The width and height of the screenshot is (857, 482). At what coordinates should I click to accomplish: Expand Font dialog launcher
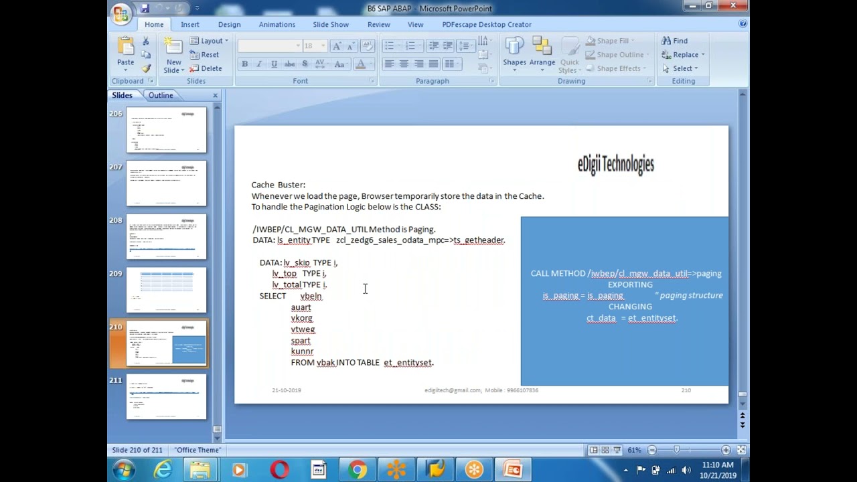[x=372, y=81]
